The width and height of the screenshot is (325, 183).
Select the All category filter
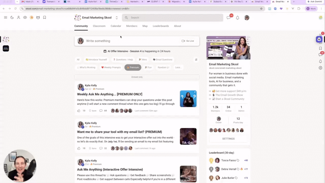tap(78, 59)
